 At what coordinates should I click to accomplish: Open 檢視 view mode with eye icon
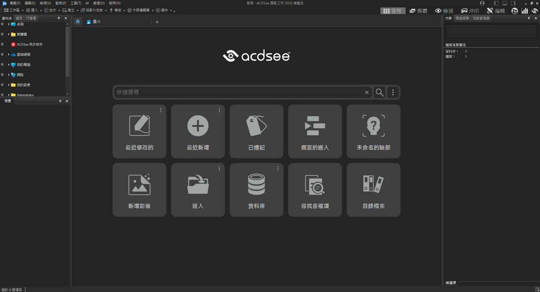[x=444, y=11]
